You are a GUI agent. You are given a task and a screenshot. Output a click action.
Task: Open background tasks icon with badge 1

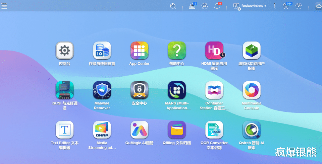pyautogui.click(x=193, y=6)
